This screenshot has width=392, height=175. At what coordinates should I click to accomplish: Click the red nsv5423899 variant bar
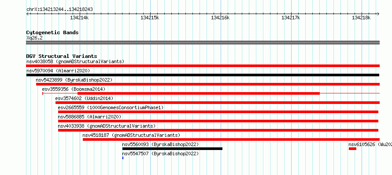point(208,84)
